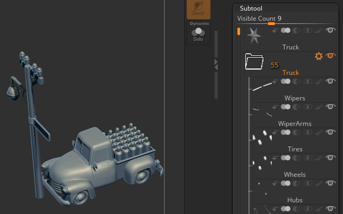Set union mode on Wipers row
The height and width of the screenshot is (214, 343).
(286, 81)
